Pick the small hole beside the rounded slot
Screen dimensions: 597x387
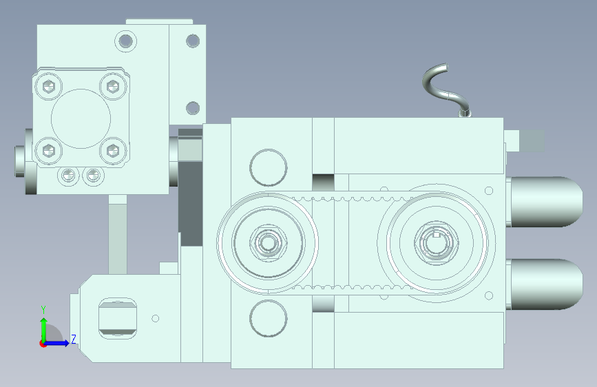(x=156, y=318)
